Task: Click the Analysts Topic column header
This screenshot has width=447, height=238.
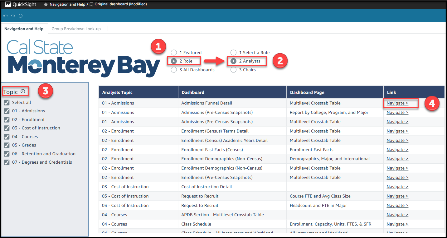Action: coord(117,92)
